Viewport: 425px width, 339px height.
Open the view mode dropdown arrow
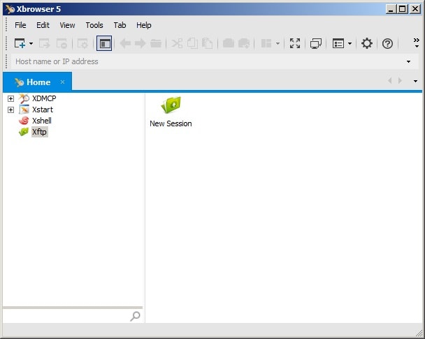pyautogui.click(x=350, y=43)
